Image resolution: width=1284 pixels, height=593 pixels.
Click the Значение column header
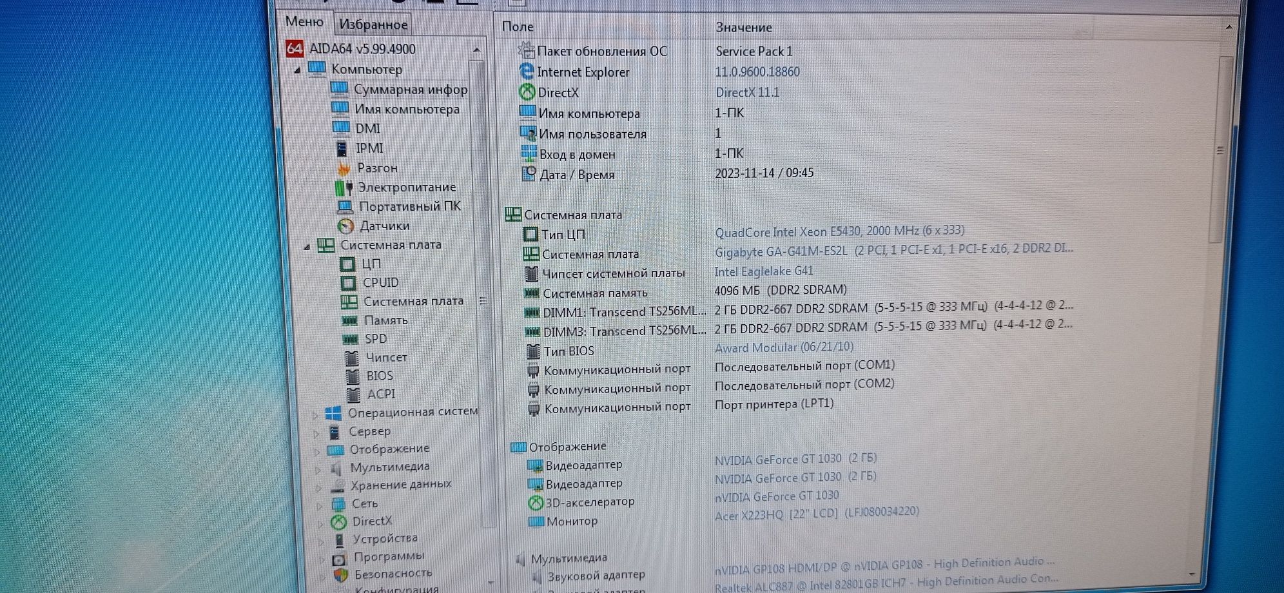point(744,28)
